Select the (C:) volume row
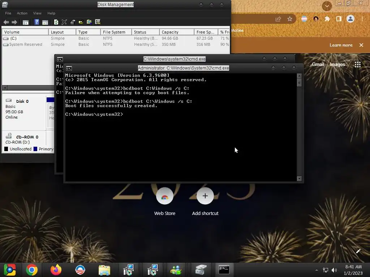The width and height of the screenshot is (370, 277). [x=116, y=38]
